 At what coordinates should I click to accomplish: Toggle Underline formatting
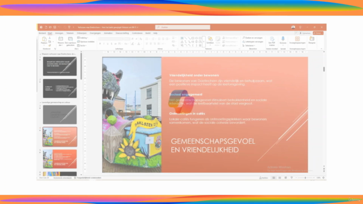[x=108, y=44]
